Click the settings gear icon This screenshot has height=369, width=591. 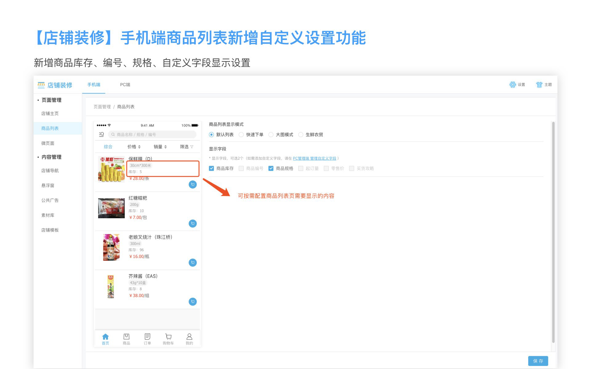(x=513, y=85)
